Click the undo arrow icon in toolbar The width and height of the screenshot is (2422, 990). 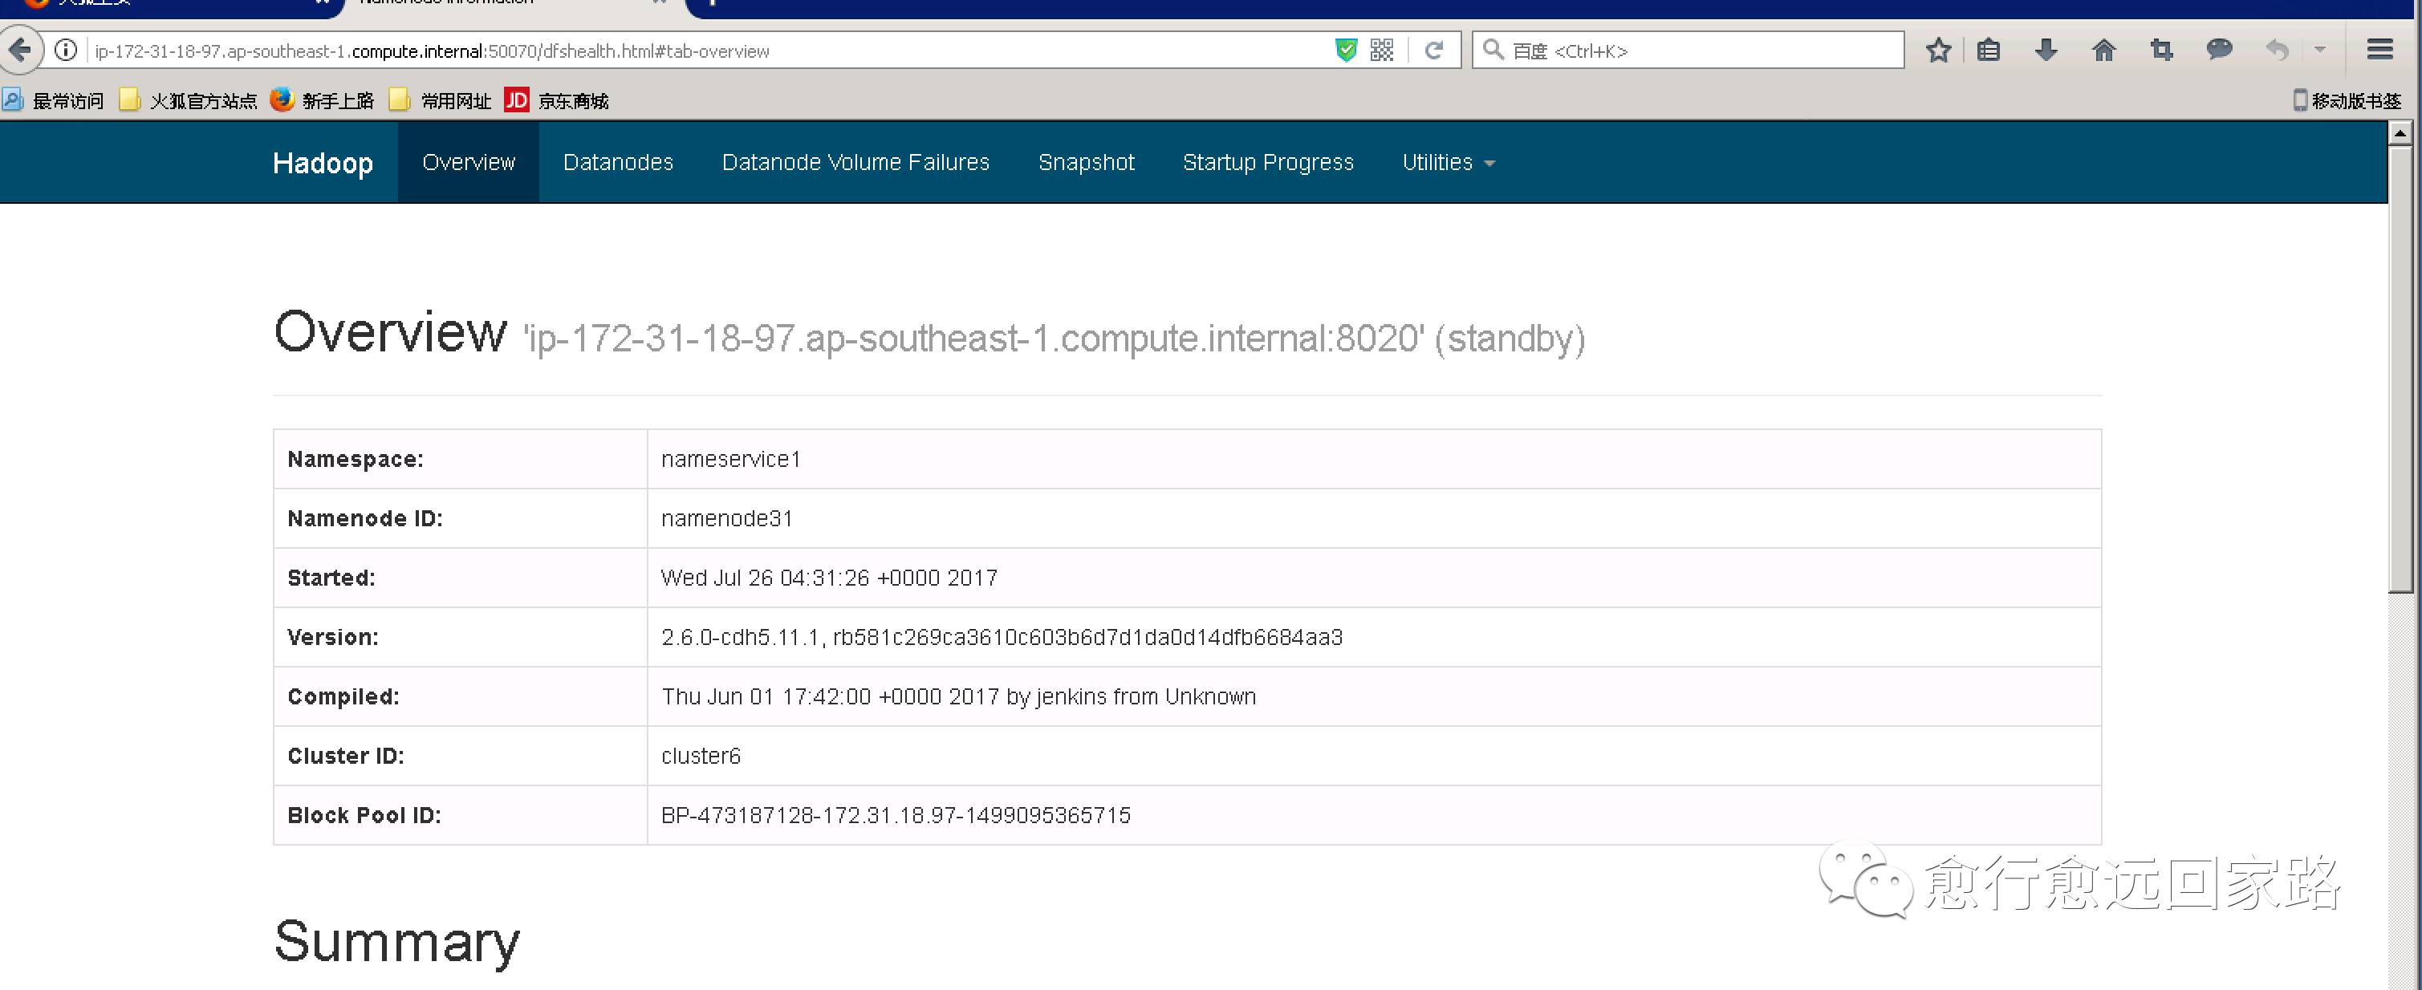(2276, 50)
